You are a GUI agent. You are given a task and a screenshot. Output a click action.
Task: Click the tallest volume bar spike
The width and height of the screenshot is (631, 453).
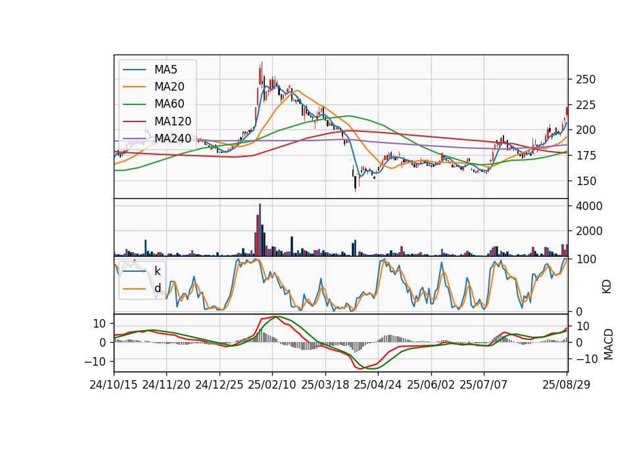pyautogui.click(x=260, y=230)
